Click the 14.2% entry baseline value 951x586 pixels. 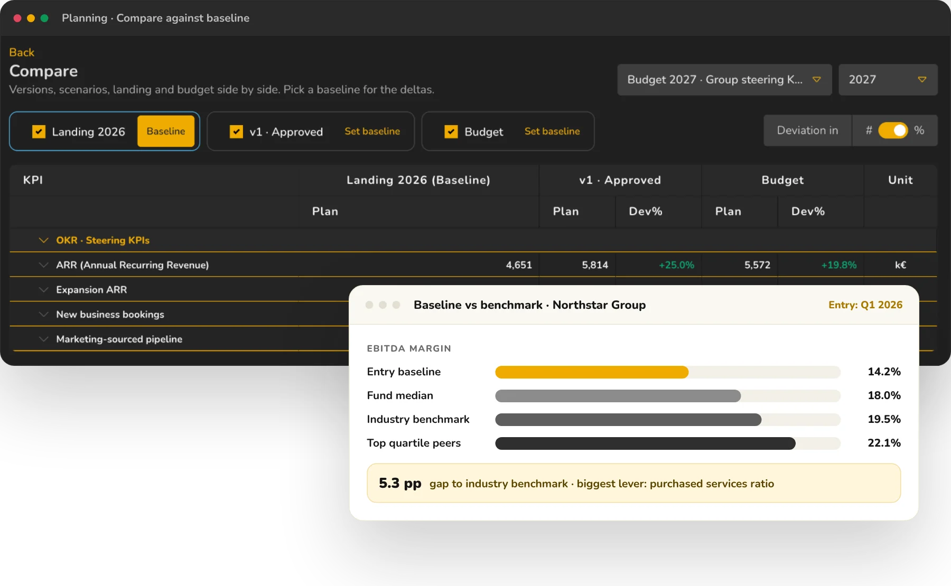click(884, 372)
